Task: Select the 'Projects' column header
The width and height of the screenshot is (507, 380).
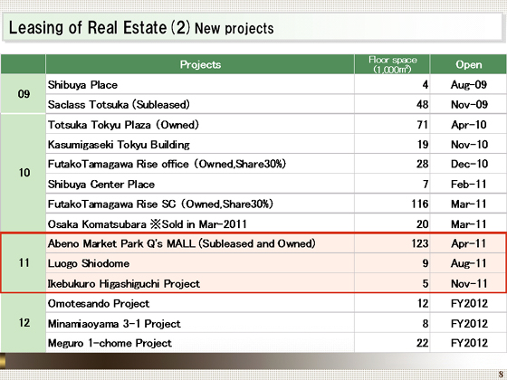Action: click(200, 64)
